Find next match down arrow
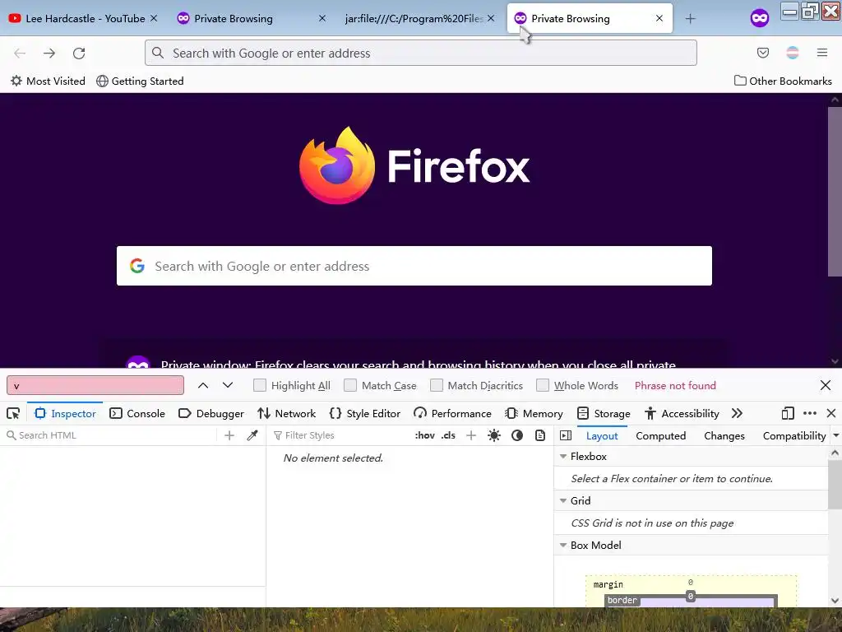This screenshot has height=632, width=842. (x=228, y=385)
